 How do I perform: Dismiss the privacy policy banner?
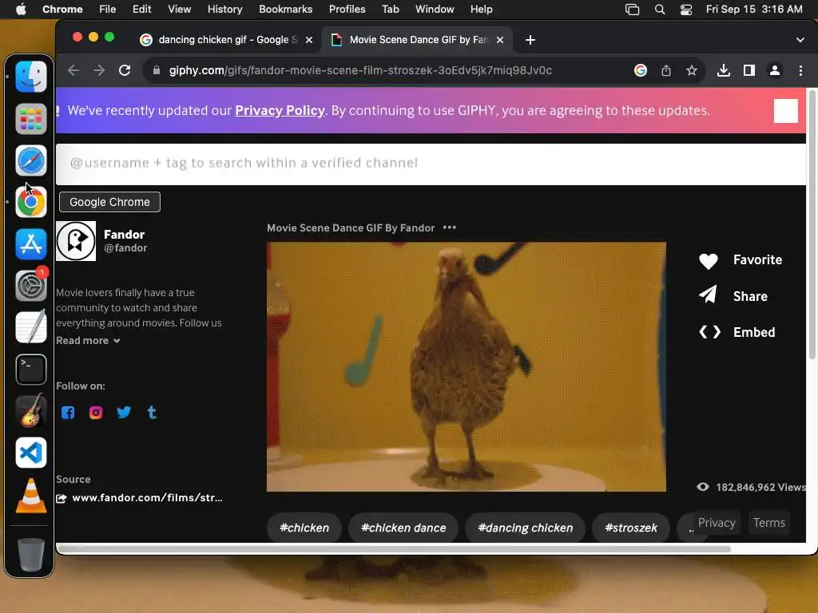786,110
